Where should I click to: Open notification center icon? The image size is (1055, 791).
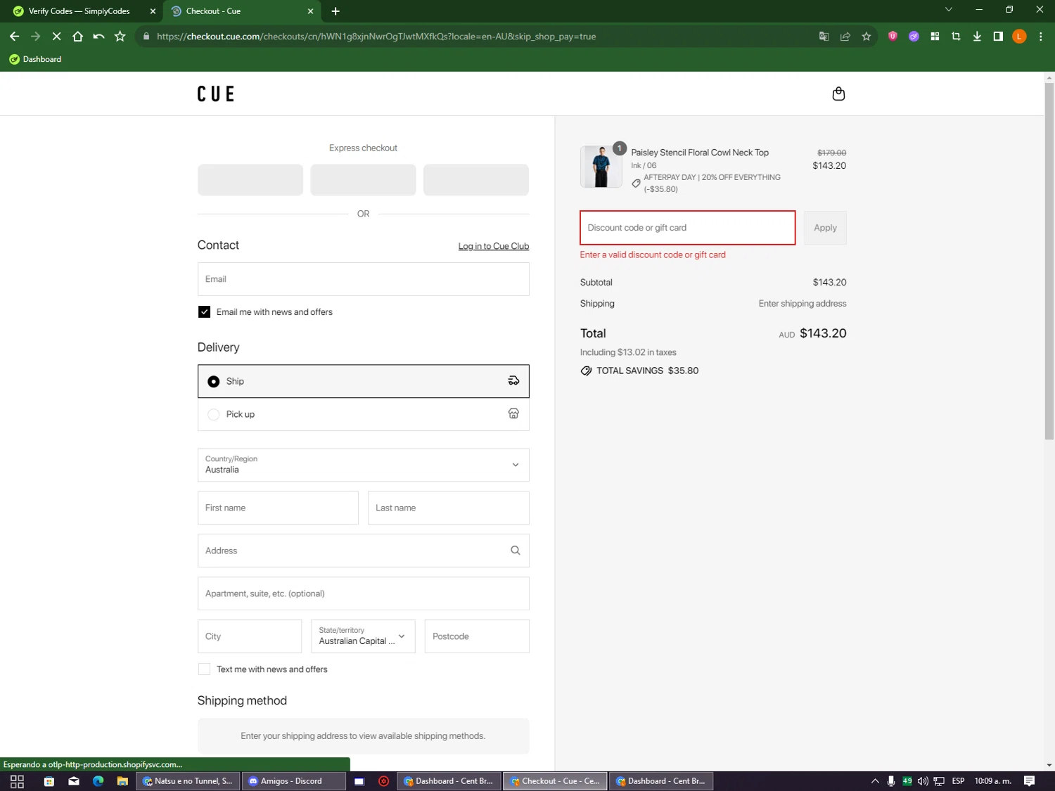coord(1029,781)
